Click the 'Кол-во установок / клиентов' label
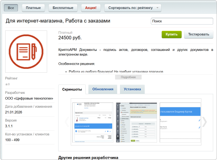 [27, 134]
